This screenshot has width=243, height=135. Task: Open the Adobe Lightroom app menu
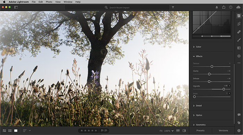click(x=19, y=2)
